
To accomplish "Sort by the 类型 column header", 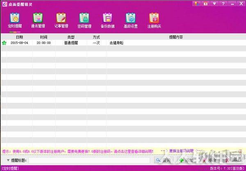I will (71, 37).
